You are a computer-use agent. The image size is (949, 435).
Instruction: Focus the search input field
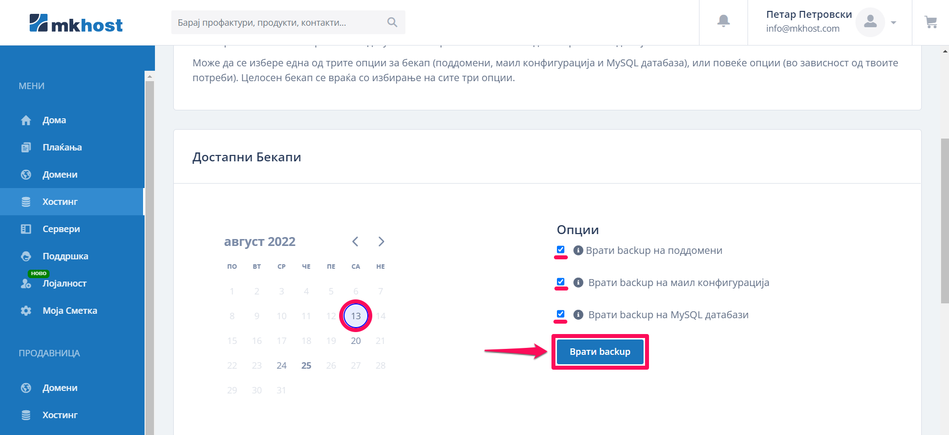click(277, 22)
